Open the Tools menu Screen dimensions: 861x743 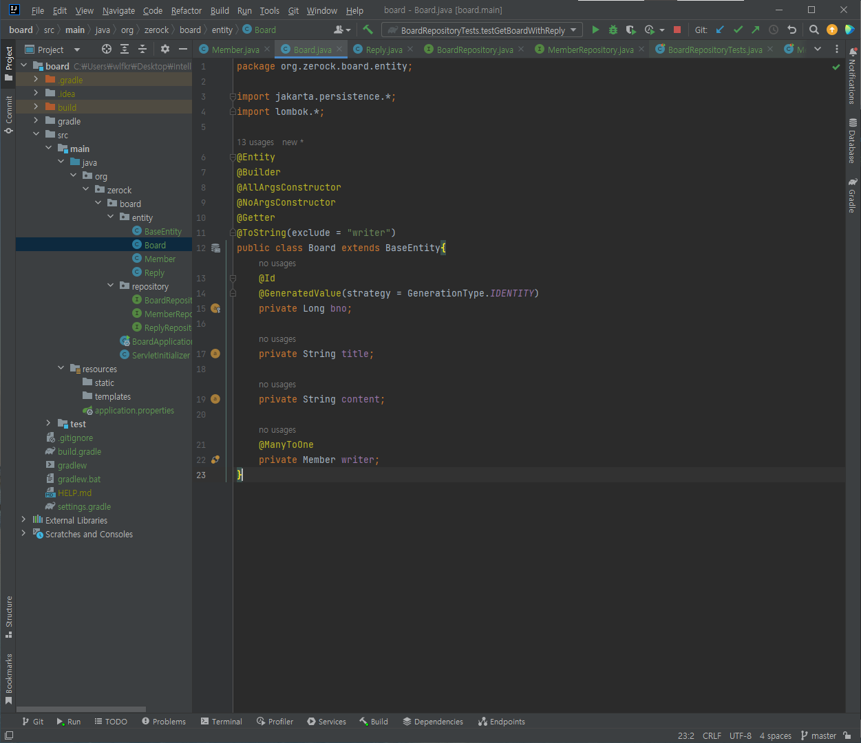pos(269,10)
